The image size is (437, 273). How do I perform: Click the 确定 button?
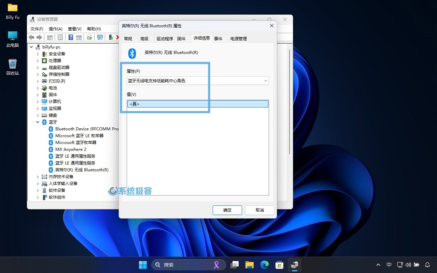click(227, 210)
